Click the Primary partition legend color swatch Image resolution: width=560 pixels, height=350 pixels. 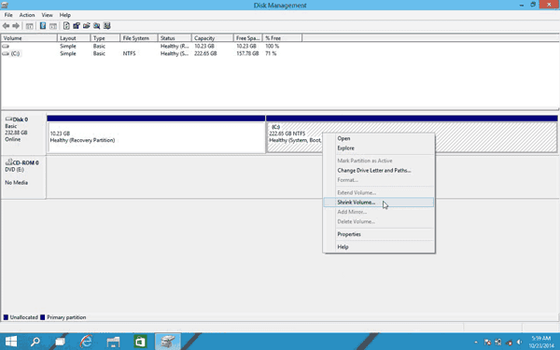[x=43, y=317]
